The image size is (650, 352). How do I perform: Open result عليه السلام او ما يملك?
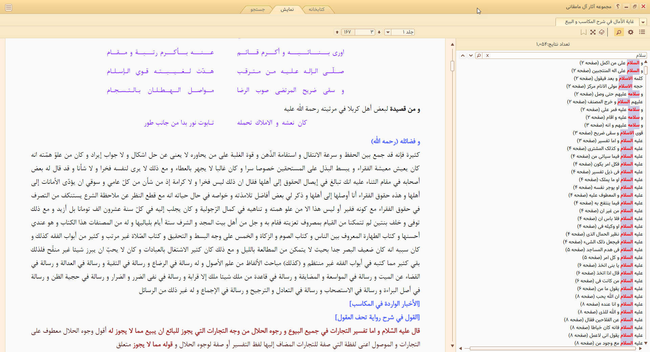click(x=611, y=180)
